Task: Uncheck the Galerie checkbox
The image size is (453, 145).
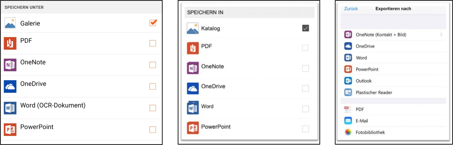Action: (153, 23)
